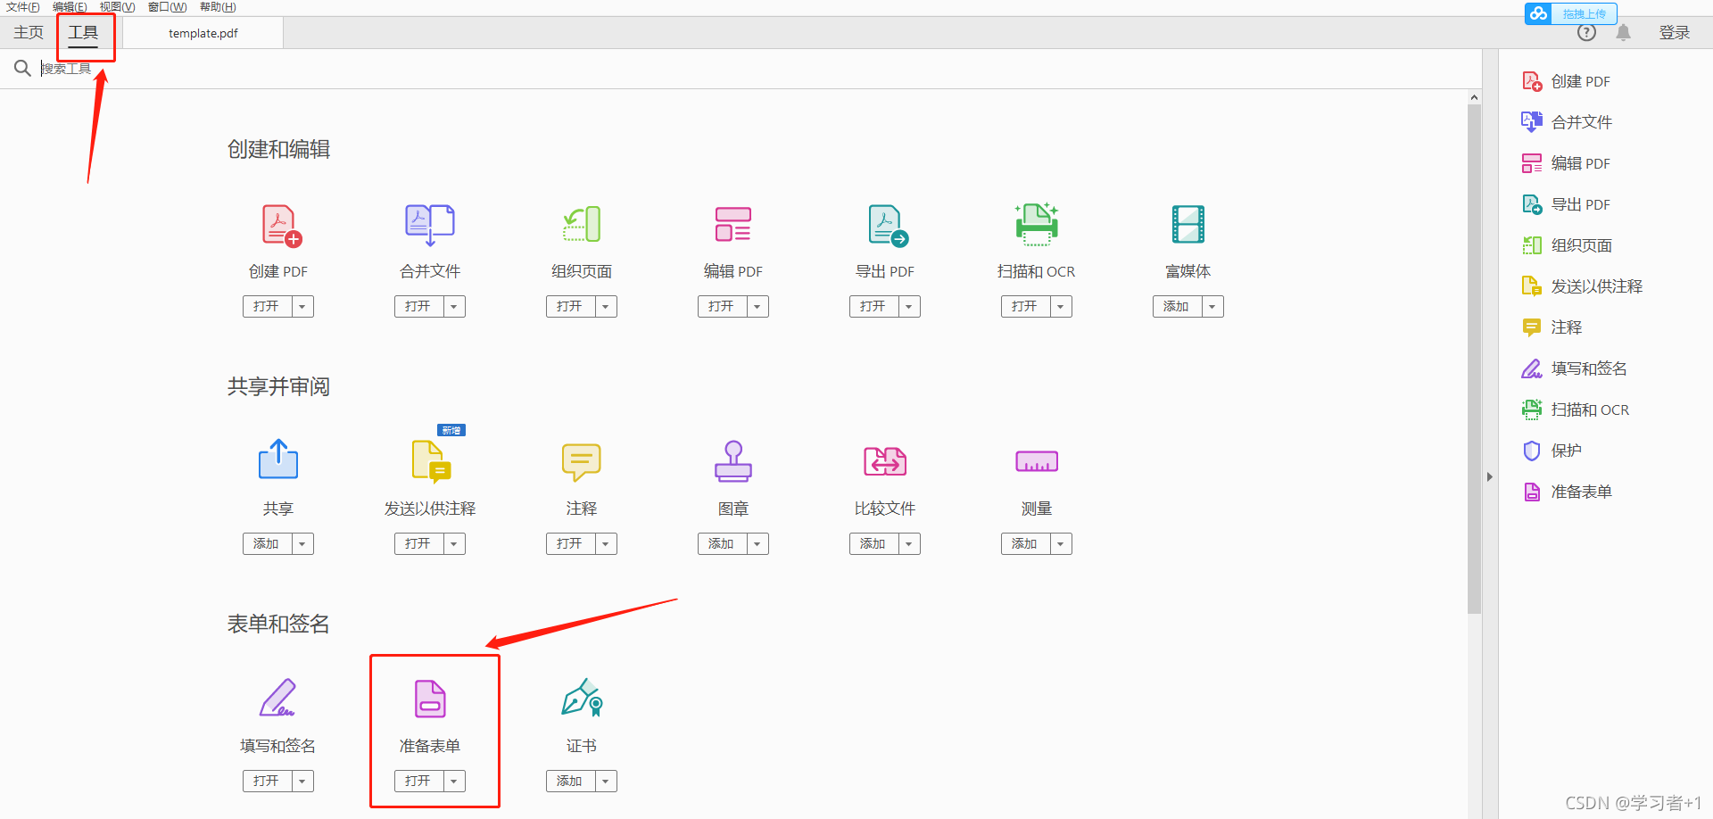Open the dropdown arrow under 富媒体

[1212, 307]
